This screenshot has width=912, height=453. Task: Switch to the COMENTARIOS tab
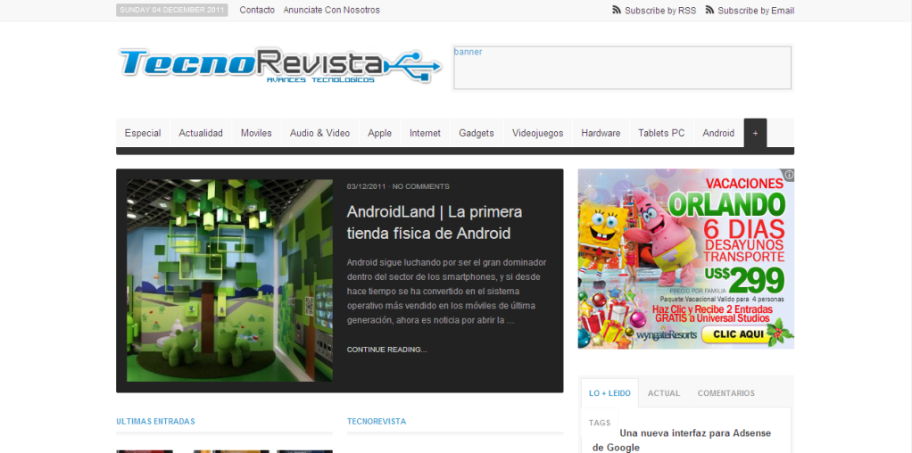(725, 393)
